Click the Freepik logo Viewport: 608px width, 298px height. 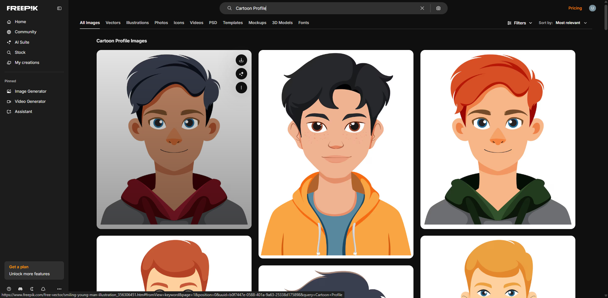(x=22, y=8)
